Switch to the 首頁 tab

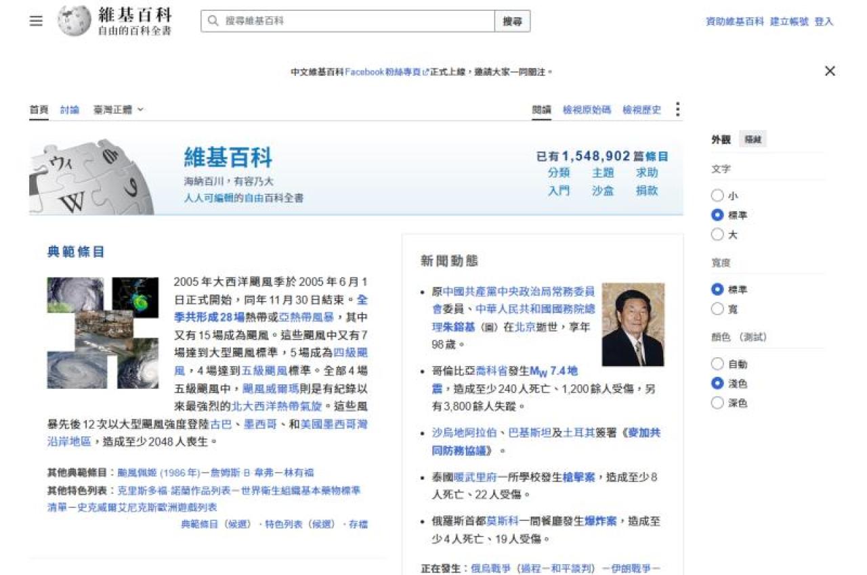[x=39, y=110]
